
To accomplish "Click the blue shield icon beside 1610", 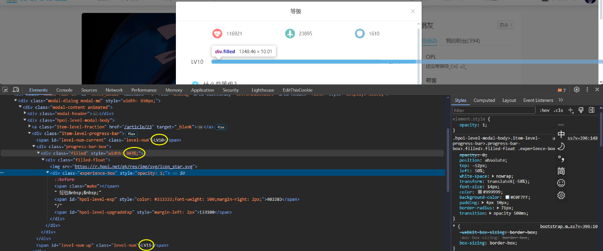I will [x=359, y=34].
